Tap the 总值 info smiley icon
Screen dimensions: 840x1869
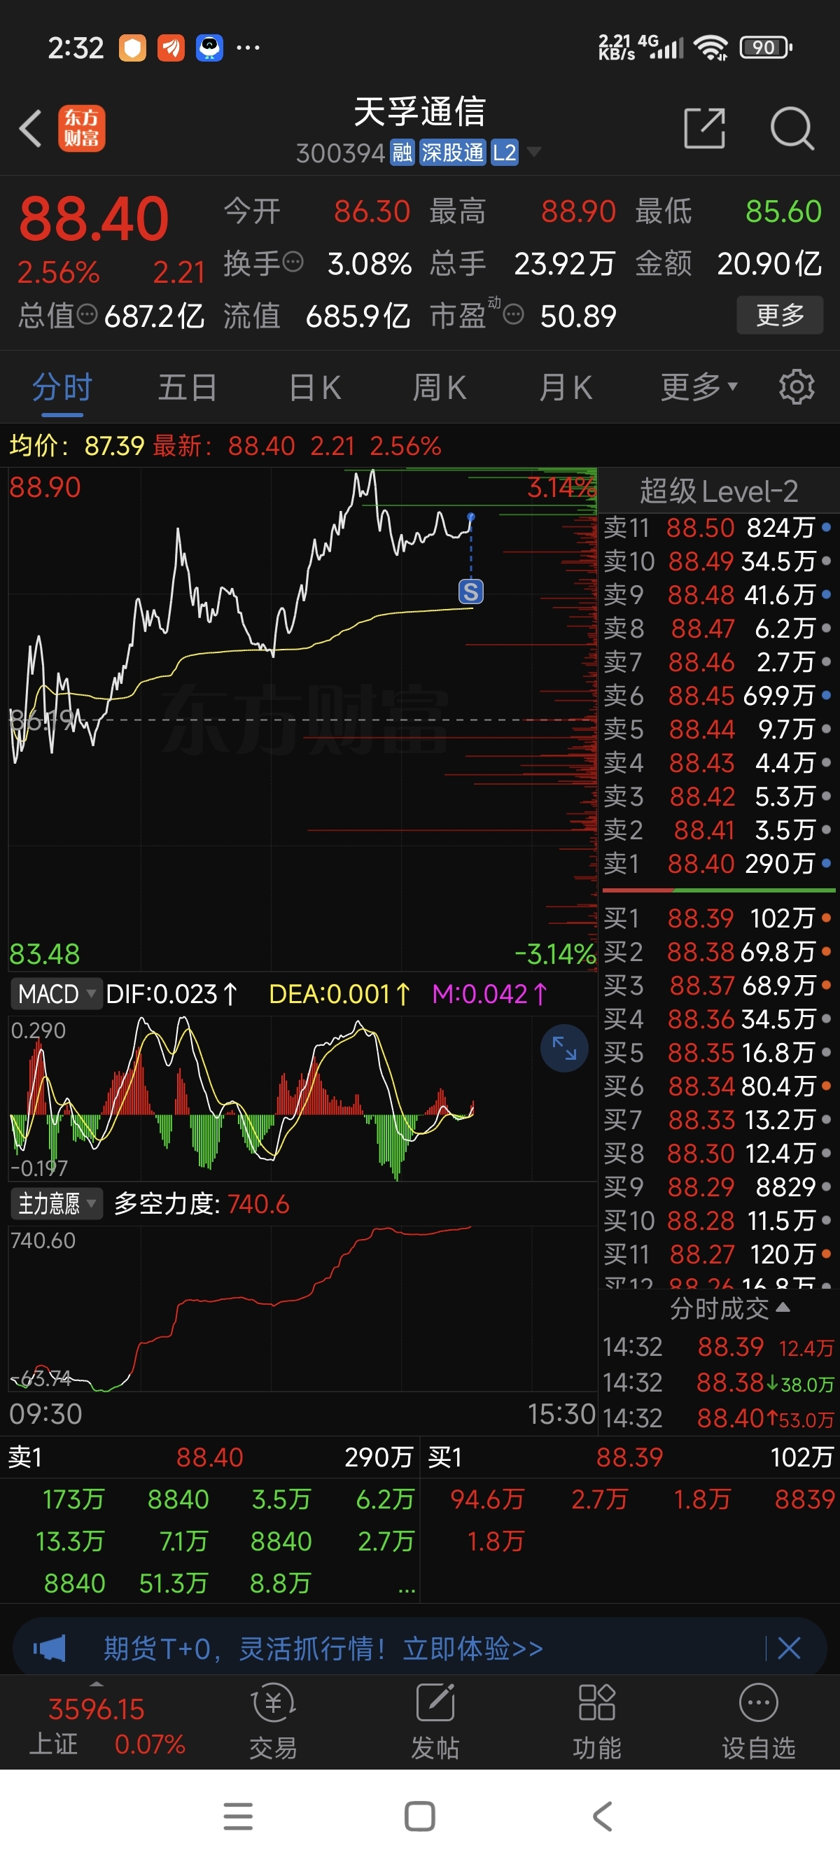pos(87,314)
